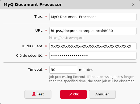Click the 'Titre:' label

[x=39, y=17]
